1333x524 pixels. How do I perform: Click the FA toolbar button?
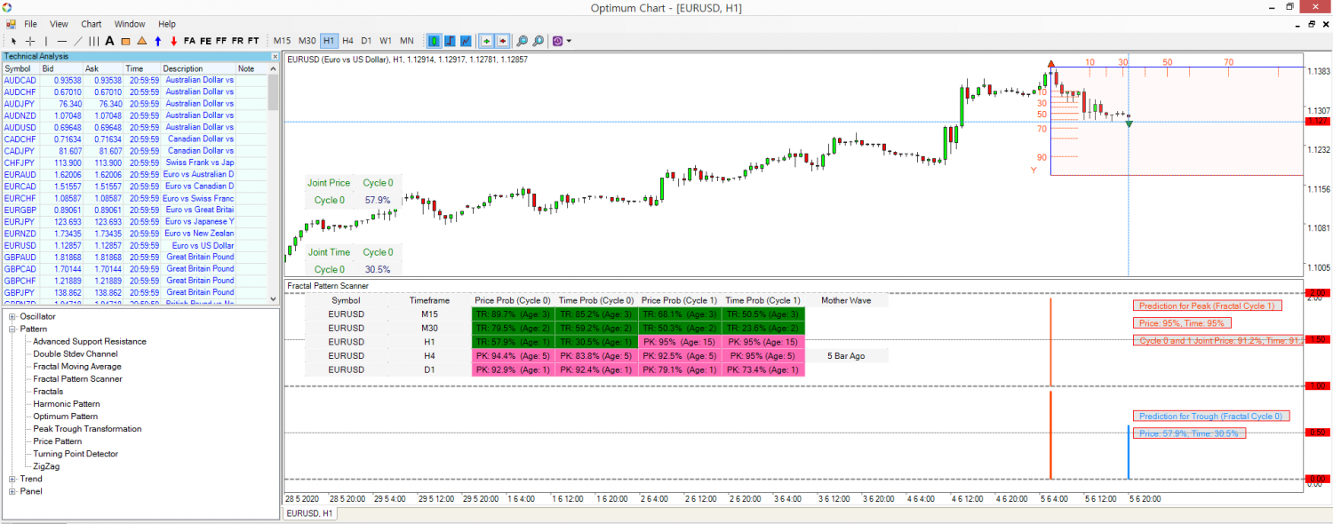(189, 40)
